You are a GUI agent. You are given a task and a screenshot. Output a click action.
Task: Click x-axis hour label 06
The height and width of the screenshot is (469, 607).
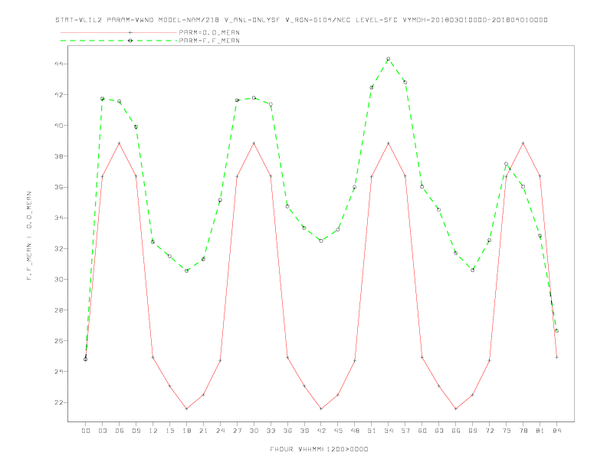coord(120,431)
